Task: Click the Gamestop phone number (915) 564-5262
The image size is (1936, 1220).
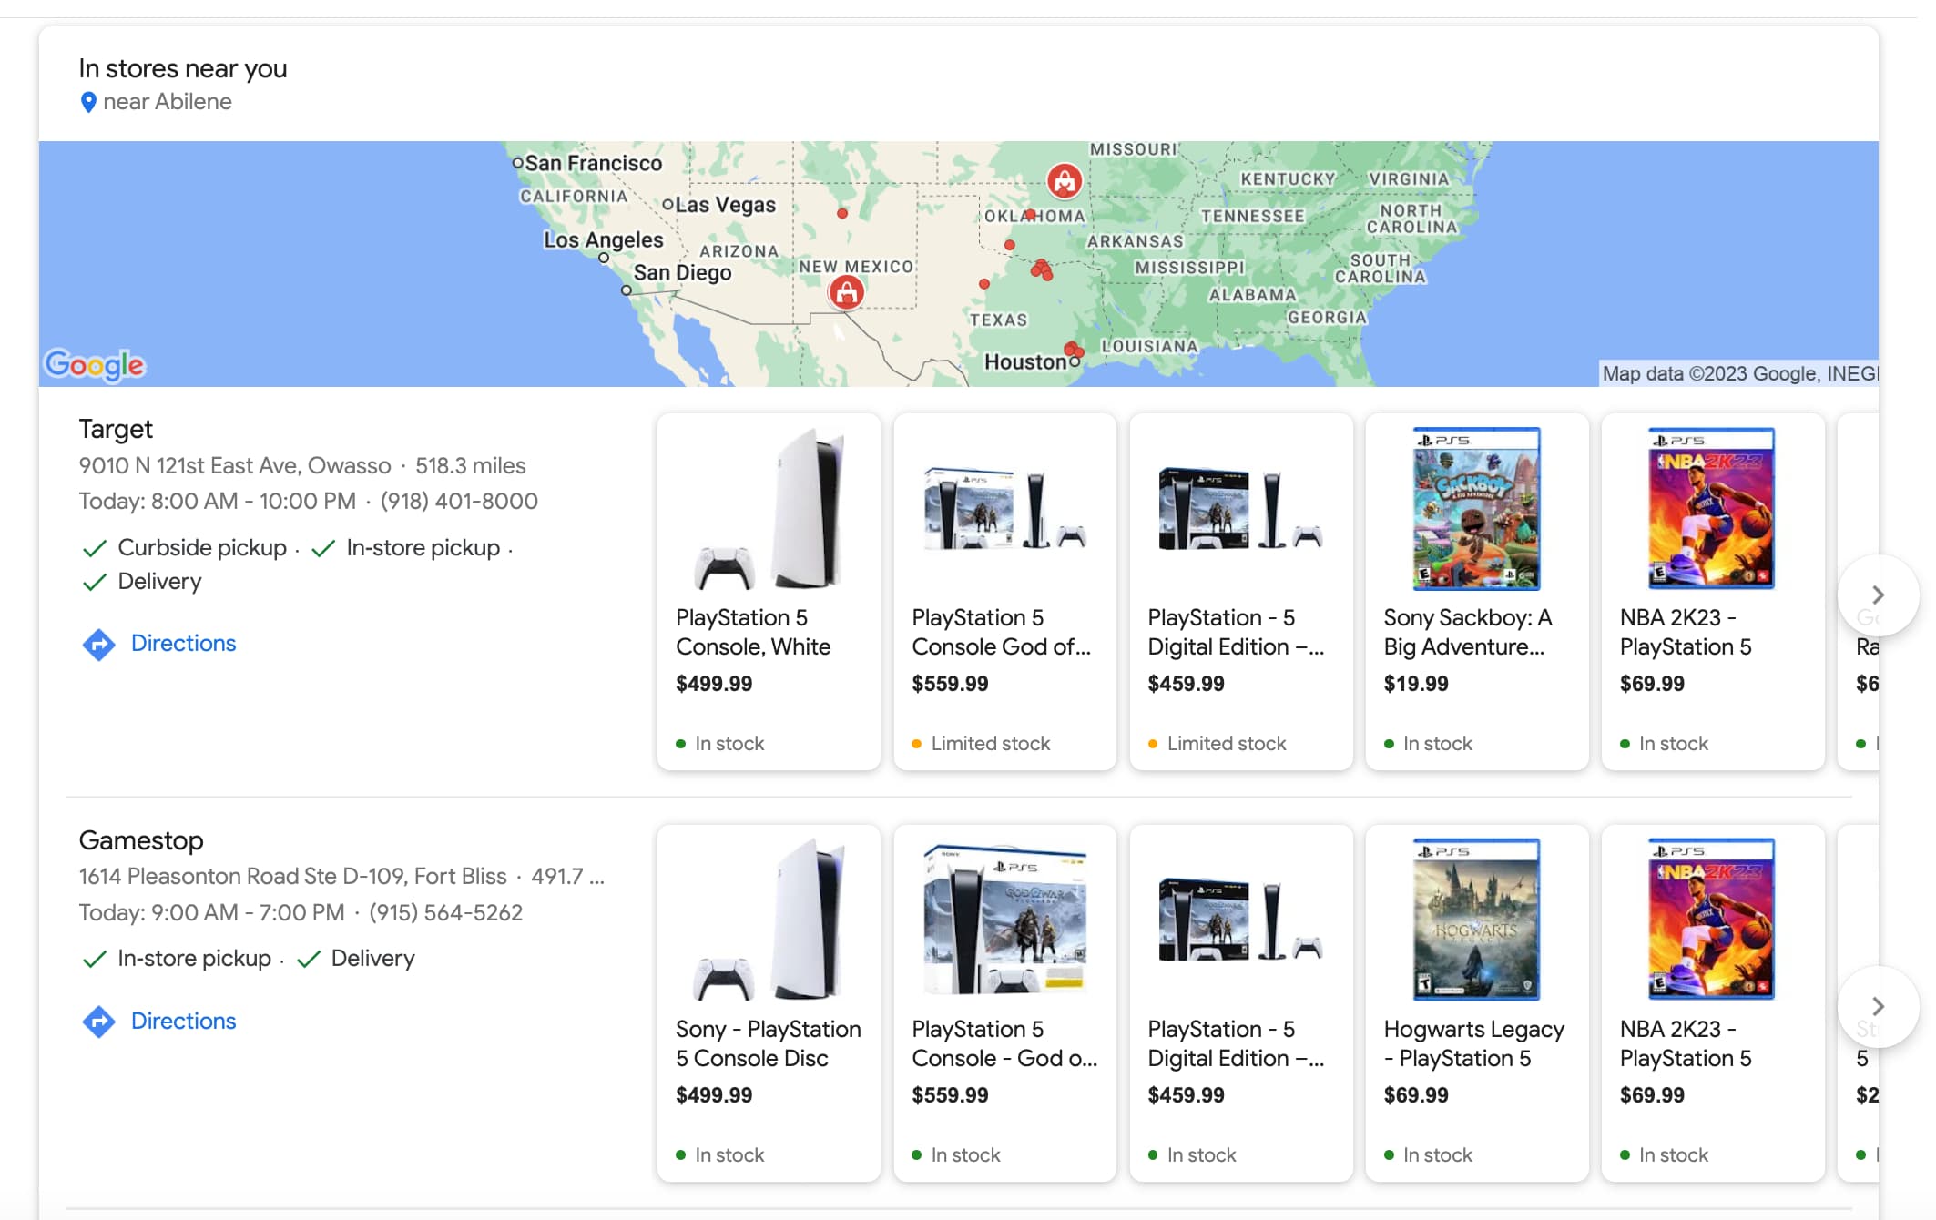Action: (x=445, y=913)
